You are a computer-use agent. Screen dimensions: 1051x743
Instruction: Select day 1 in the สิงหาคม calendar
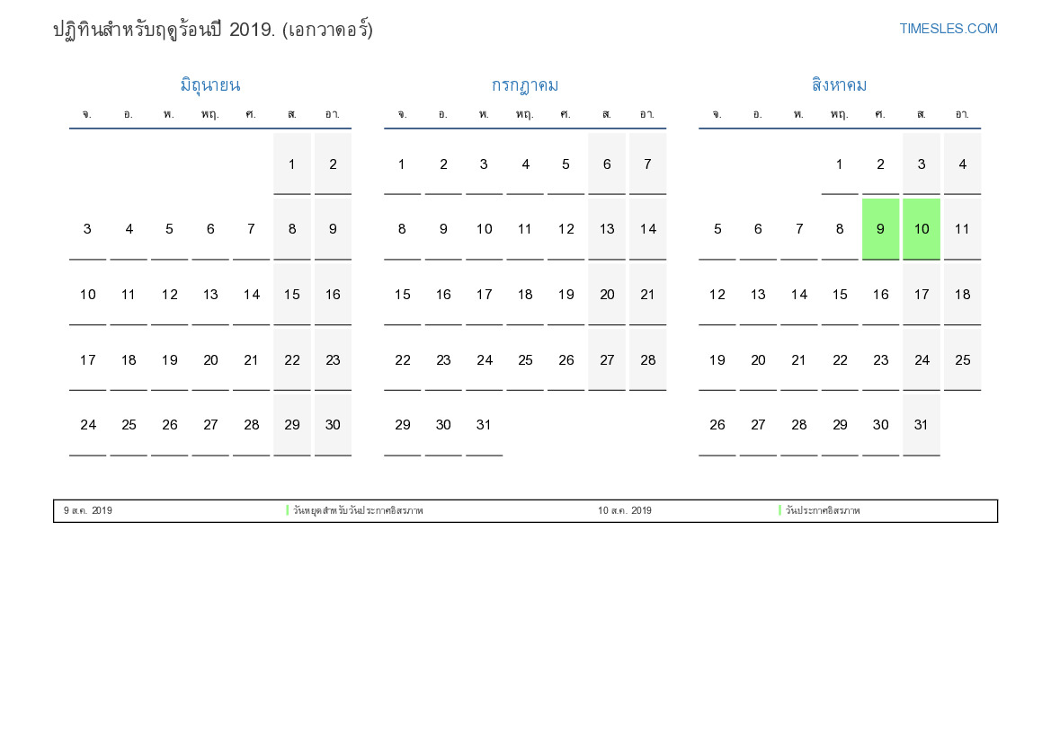[840, 164]
